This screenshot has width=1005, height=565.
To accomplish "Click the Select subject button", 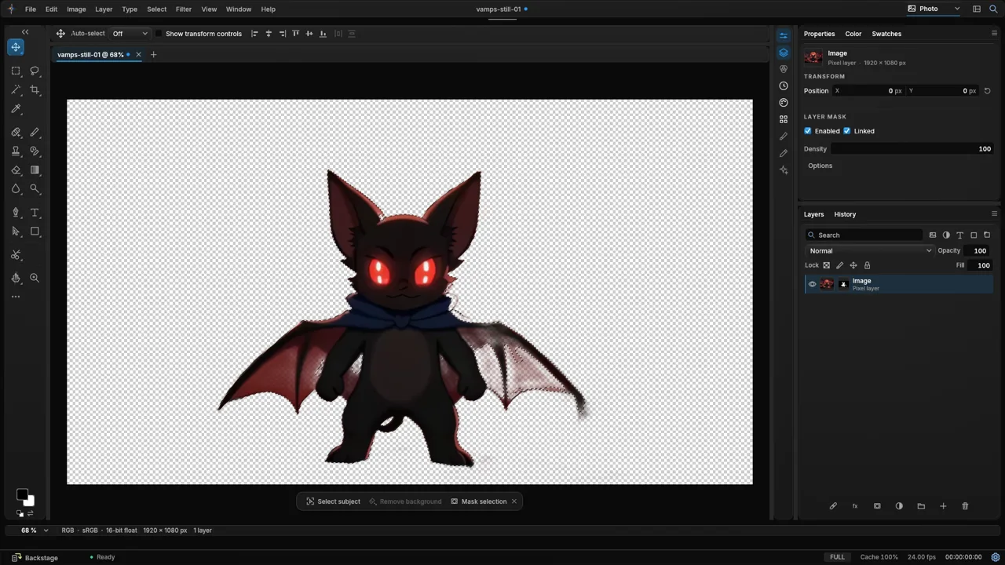I will point(334,501).
